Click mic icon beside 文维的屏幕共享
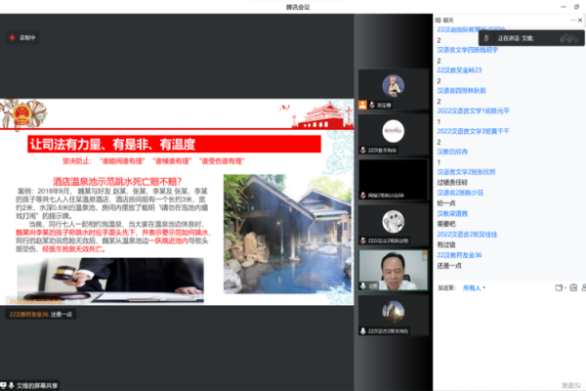 click(x=12, y=385)
